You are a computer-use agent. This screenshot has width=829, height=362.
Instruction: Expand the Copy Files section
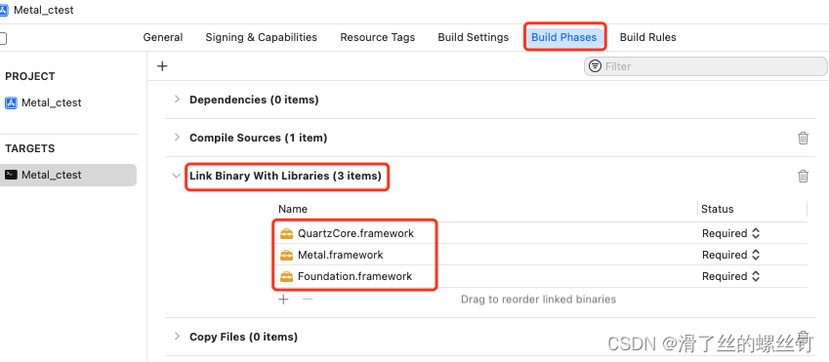pos(177,336)
